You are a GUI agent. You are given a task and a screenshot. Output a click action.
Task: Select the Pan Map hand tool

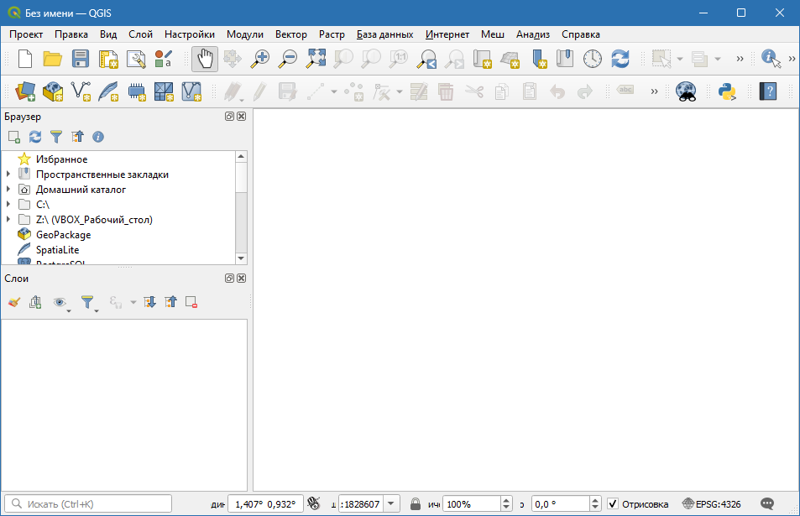tap(205, 59)
